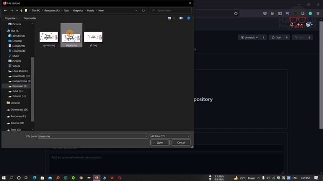The height and width of the screenshot is (181, 323).
Task: Open Documents in sidebar
Action: coord(19,46)
